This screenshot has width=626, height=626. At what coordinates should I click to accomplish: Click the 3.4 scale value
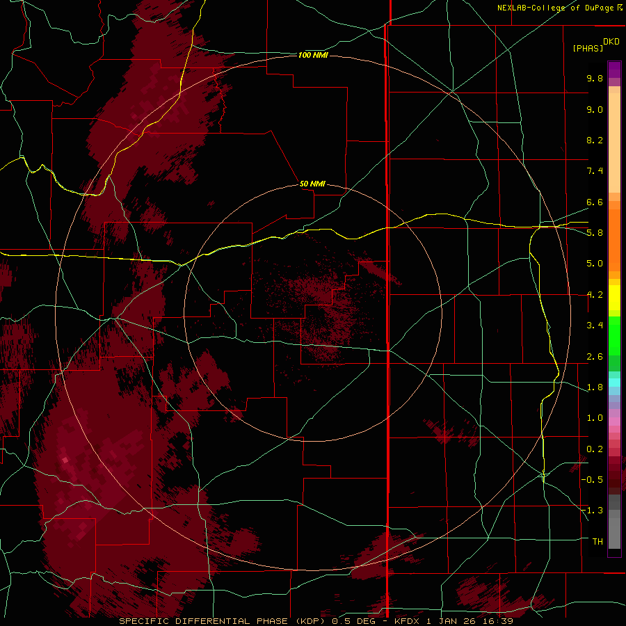click(x=595, y=326)
